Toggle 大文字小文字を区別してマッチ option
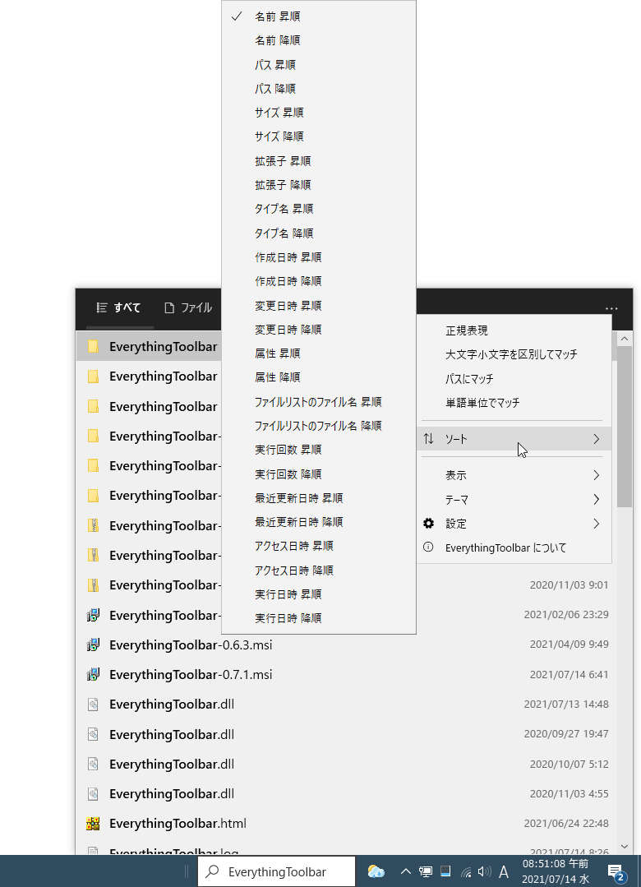The image size is (641, 887). pyautogui.click(x=514, y=354)
